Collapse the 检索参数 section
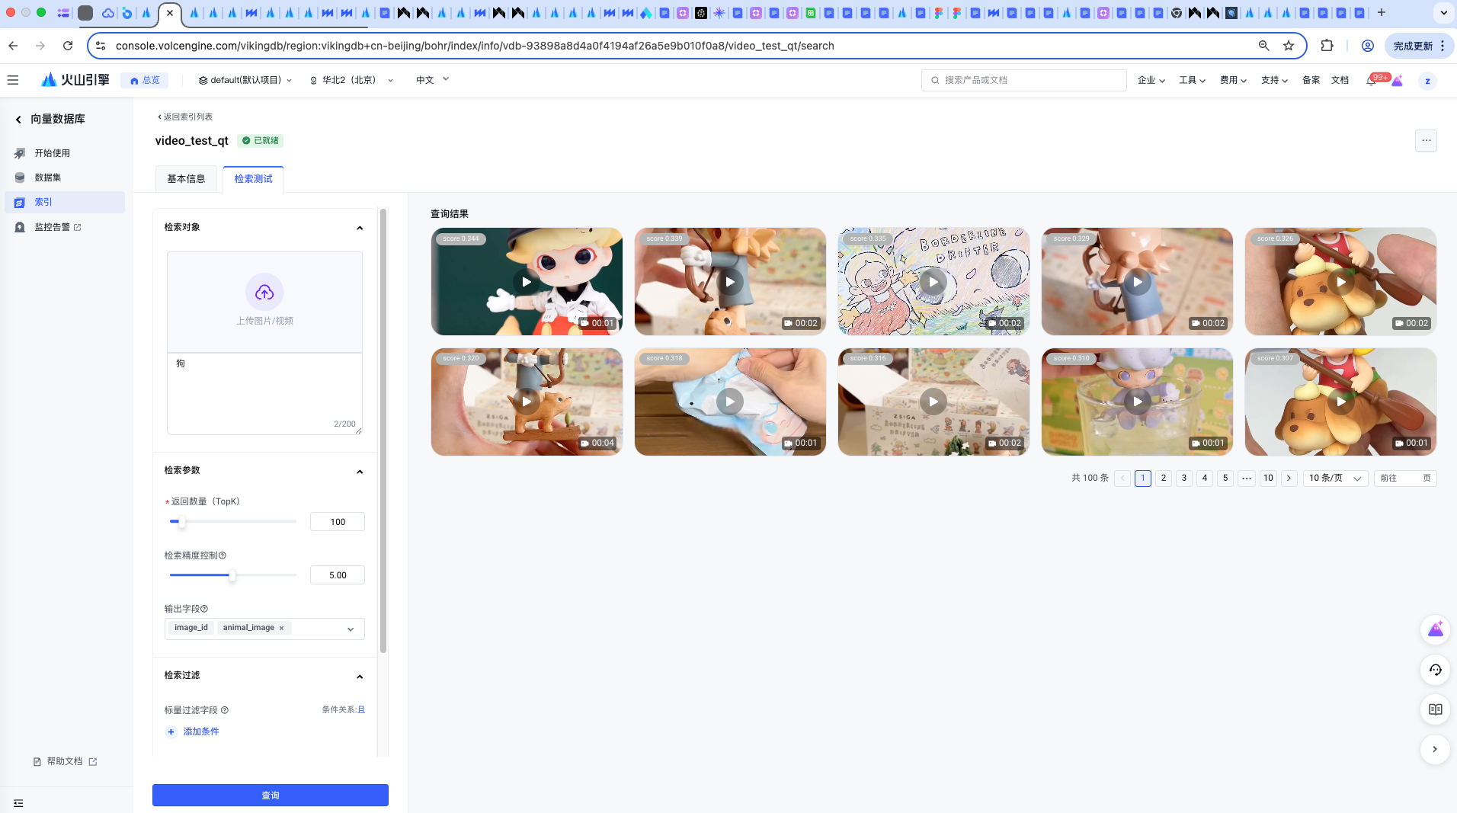 [360, 472]
